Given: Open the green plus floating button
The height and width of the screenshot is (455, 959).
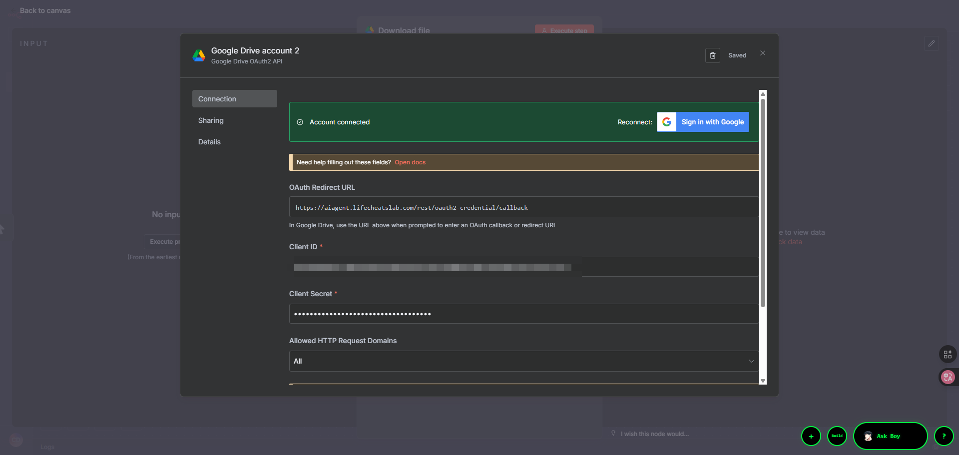Looking at the screenshot, I should coord(811,436).
